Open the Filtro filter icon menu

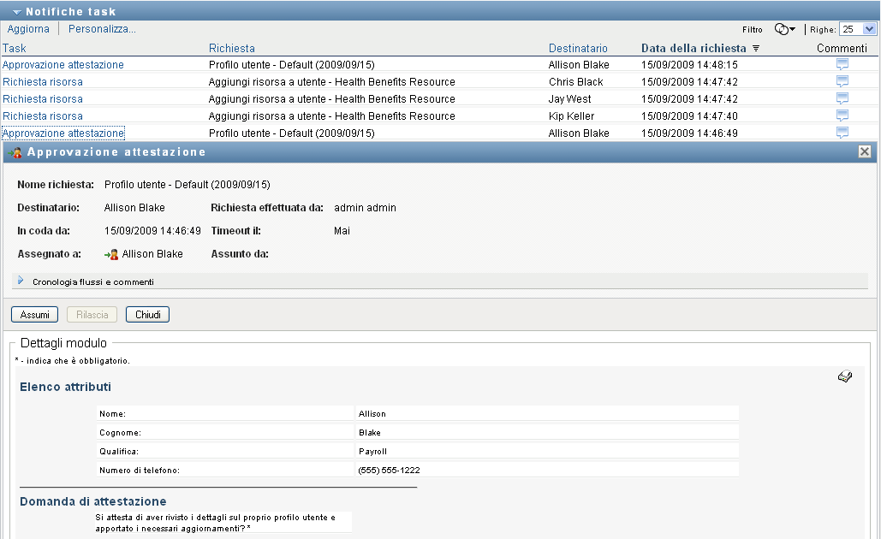coord(784,29)
